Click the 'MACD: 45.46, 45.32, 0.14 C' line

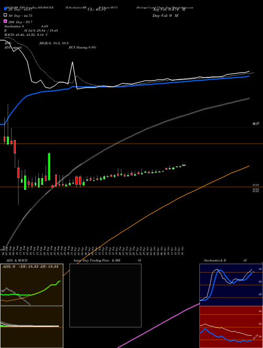26,35
